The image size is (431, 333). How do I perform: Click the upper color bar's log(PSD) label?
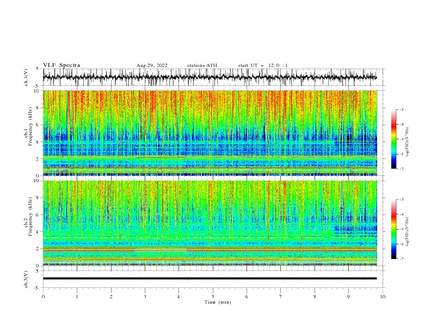click(408, 142)
